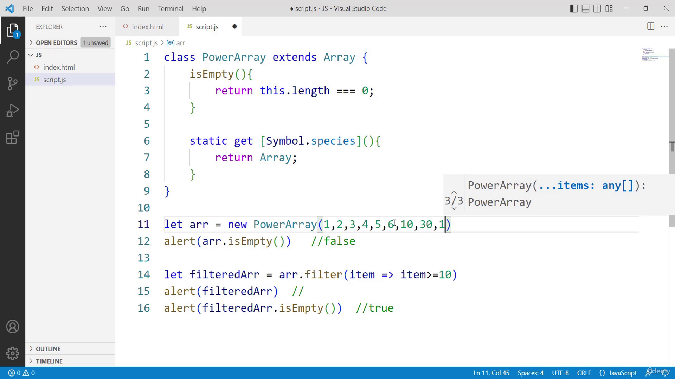
Task: Toggle Primary Side Bar layout icon
Action: coord(574,9)
